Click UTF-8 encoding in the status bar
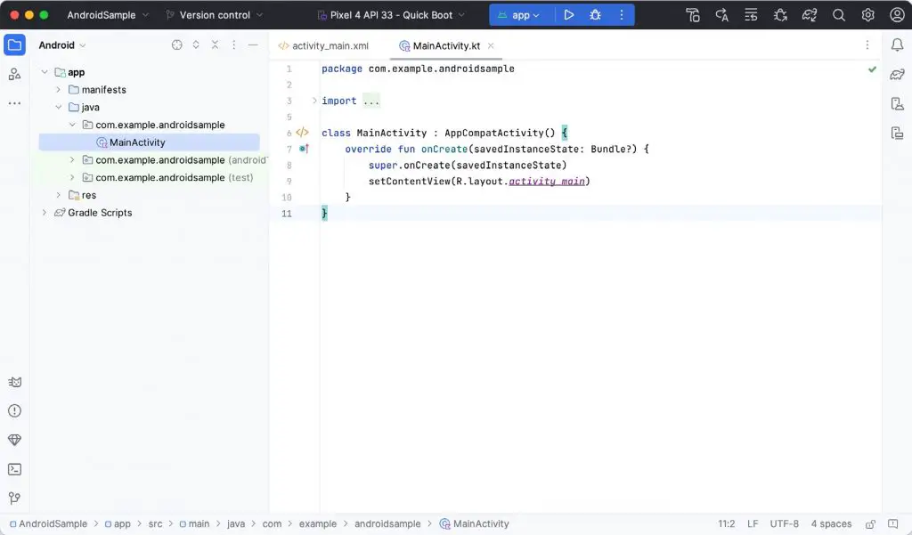The height and width of the screenshot is (535, 912). tap(784, 524)
